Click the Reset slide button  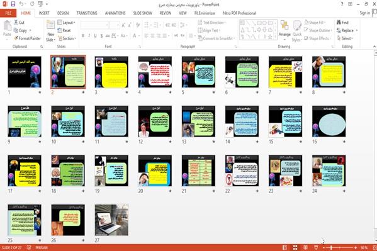64,30
